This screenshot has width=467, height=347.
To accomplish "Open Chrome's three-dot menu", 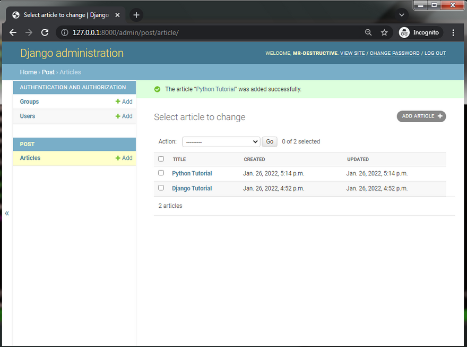I will [453, 32].
